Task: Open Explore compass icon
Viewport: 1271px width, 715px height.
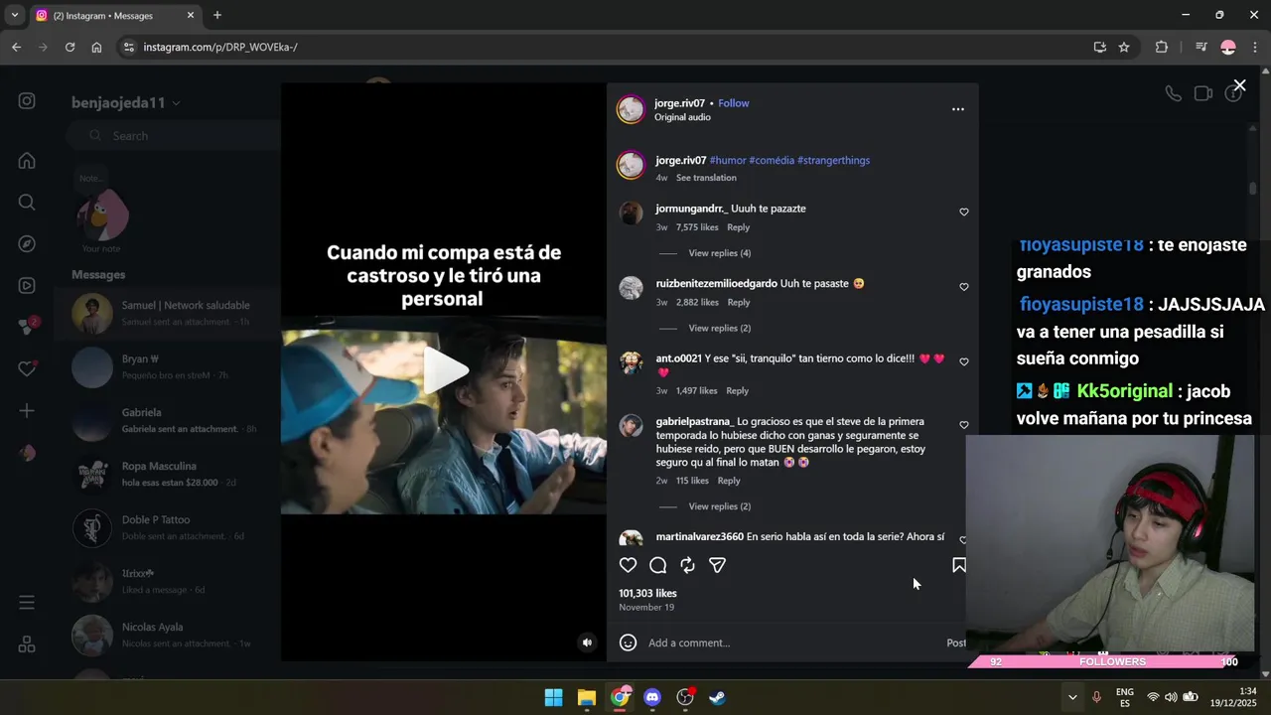Action: 27,244
